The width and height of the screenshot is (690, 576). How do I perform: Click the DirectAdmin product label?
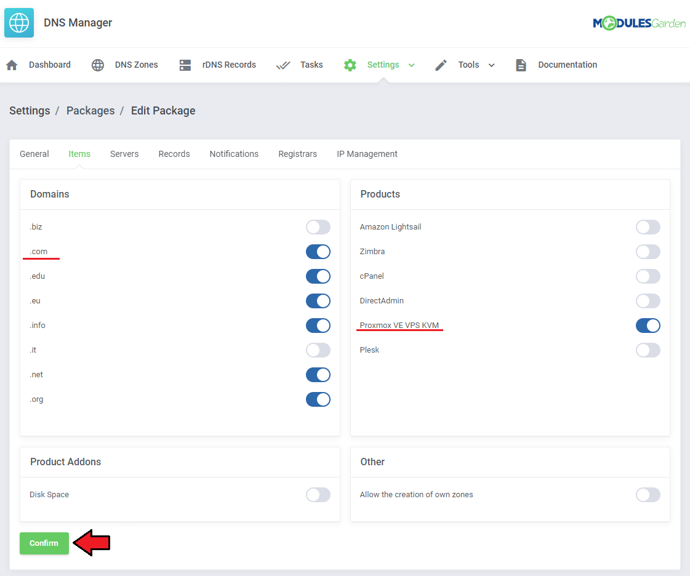(382, 300)
